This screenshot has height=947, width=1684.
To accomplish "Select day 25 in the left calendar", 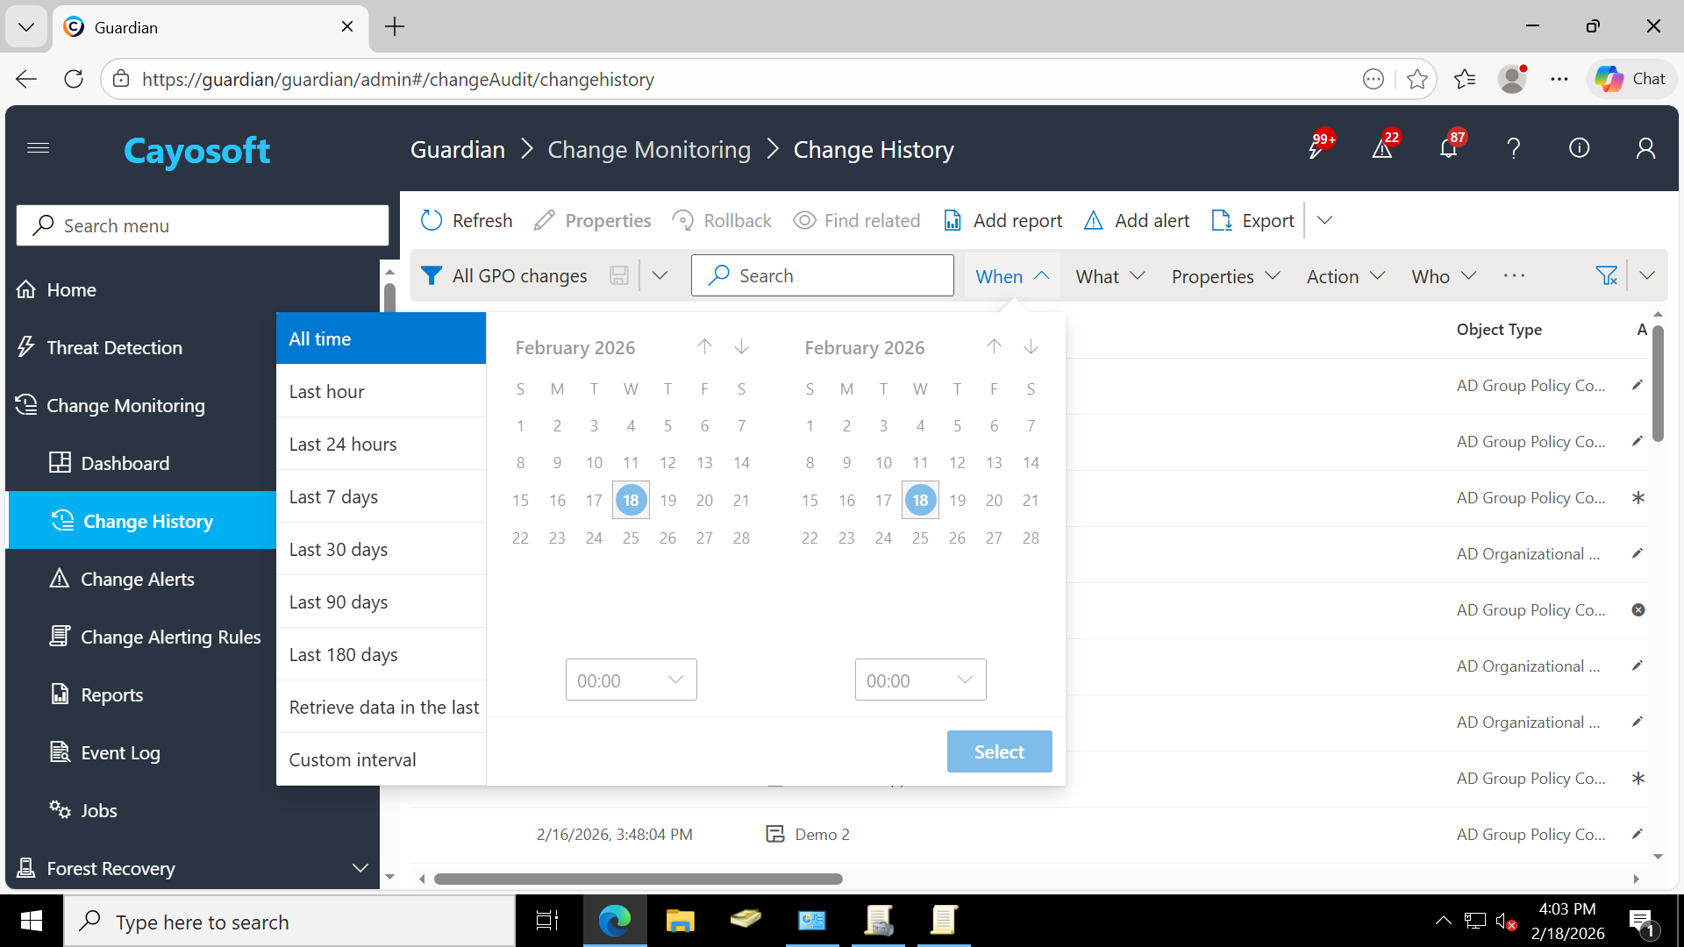I will 631,538.
